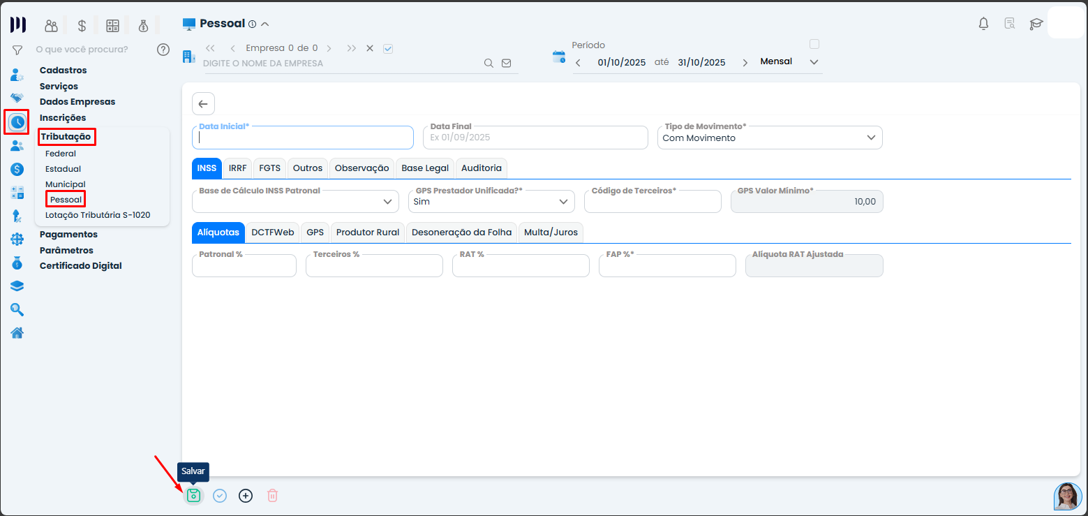Open Lotação Tributária S-1020
Screen dimensions: 1088x516
pyautogui.click(x=98, y=215)
